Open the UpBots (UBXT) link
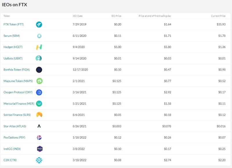Image resolution: width=232 pixels, height=168 pixels. point(13,58)
